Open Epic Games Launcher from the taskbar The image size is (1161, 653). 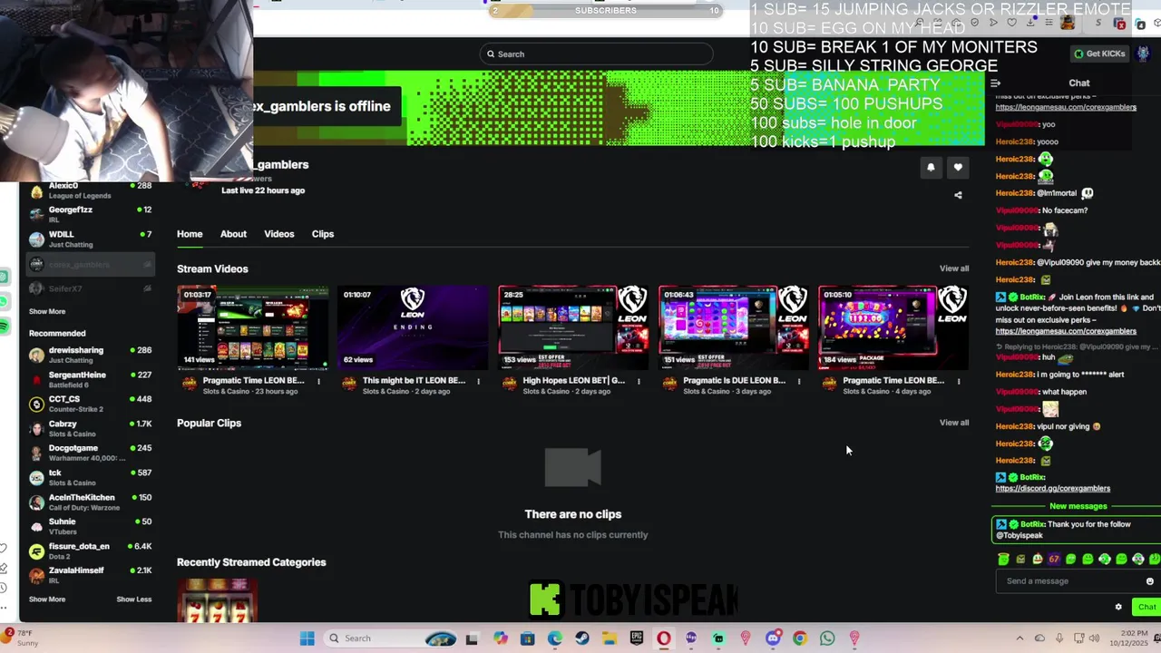[637, 638]
